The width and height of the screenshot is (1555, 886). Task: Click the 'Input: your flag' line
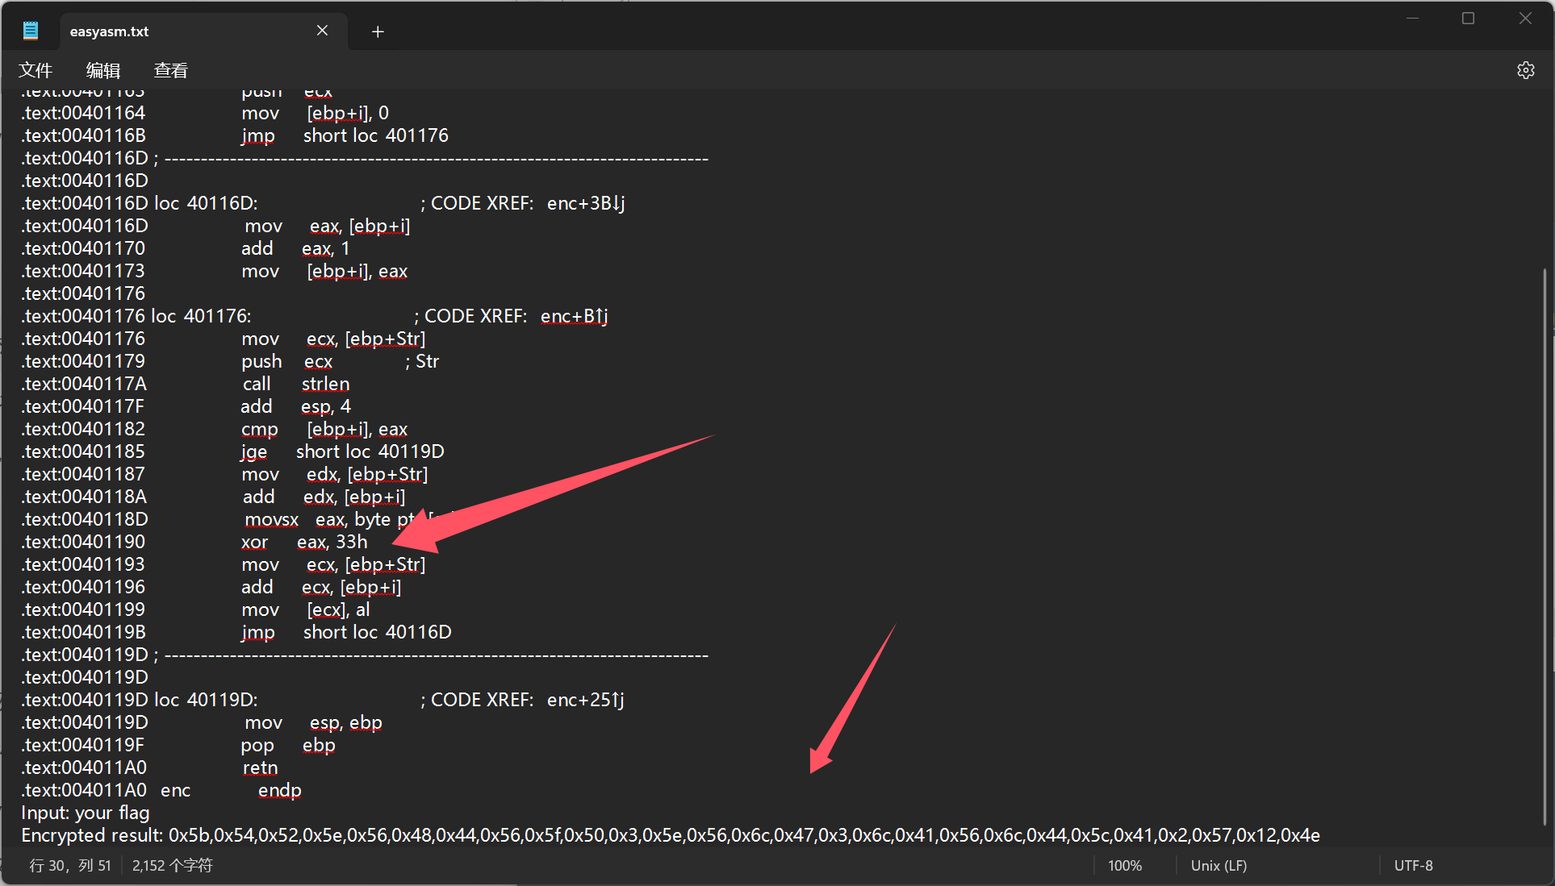click(x=86, y=813)
